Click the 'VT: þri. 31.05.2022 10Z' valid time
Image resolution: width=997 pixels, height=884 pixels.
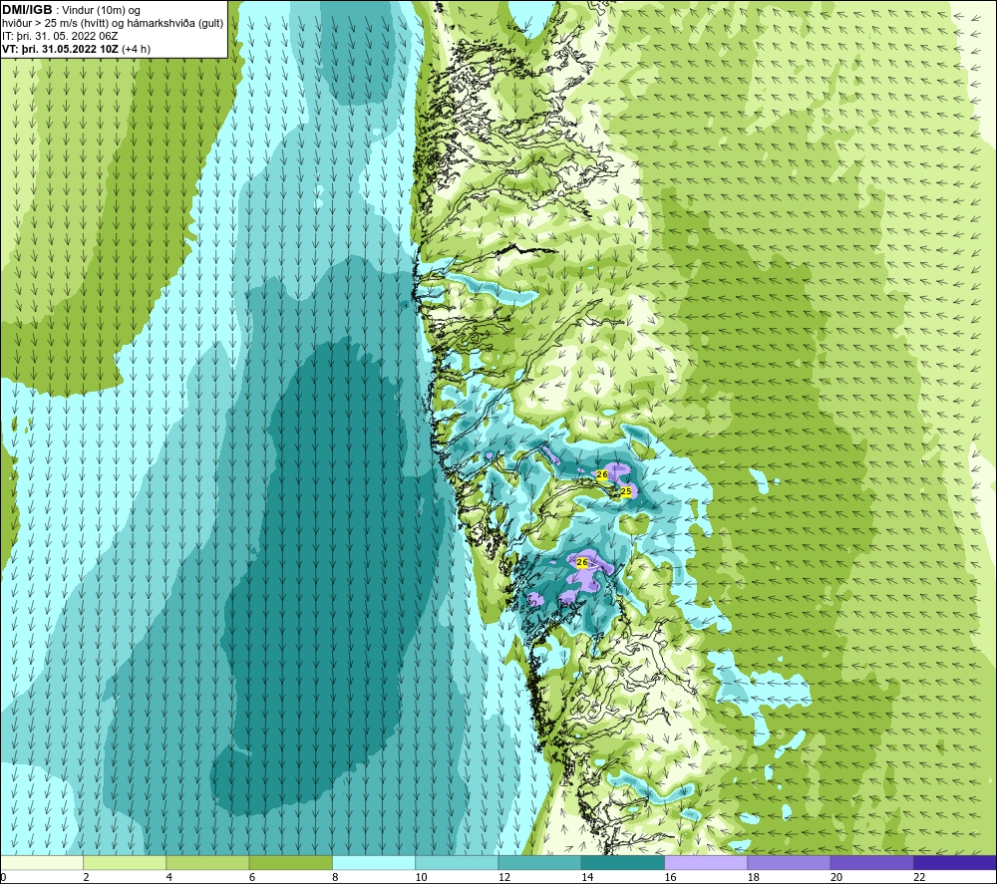click(60, 49)
